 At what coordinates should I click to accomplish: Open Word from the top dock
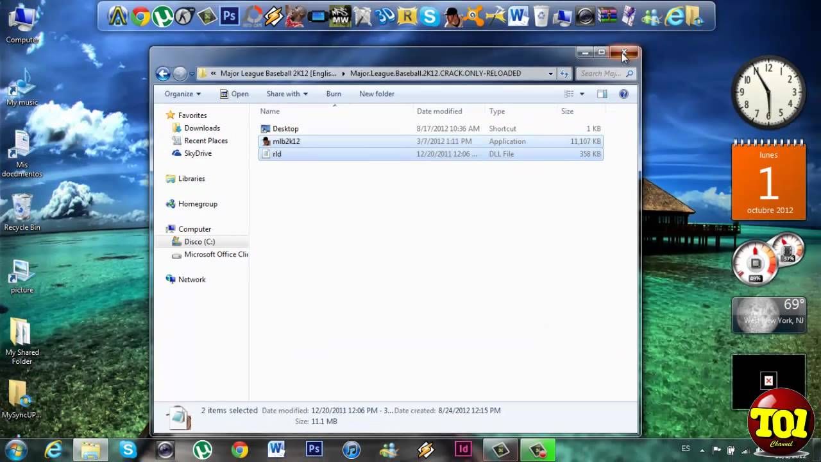pos(518,16)
